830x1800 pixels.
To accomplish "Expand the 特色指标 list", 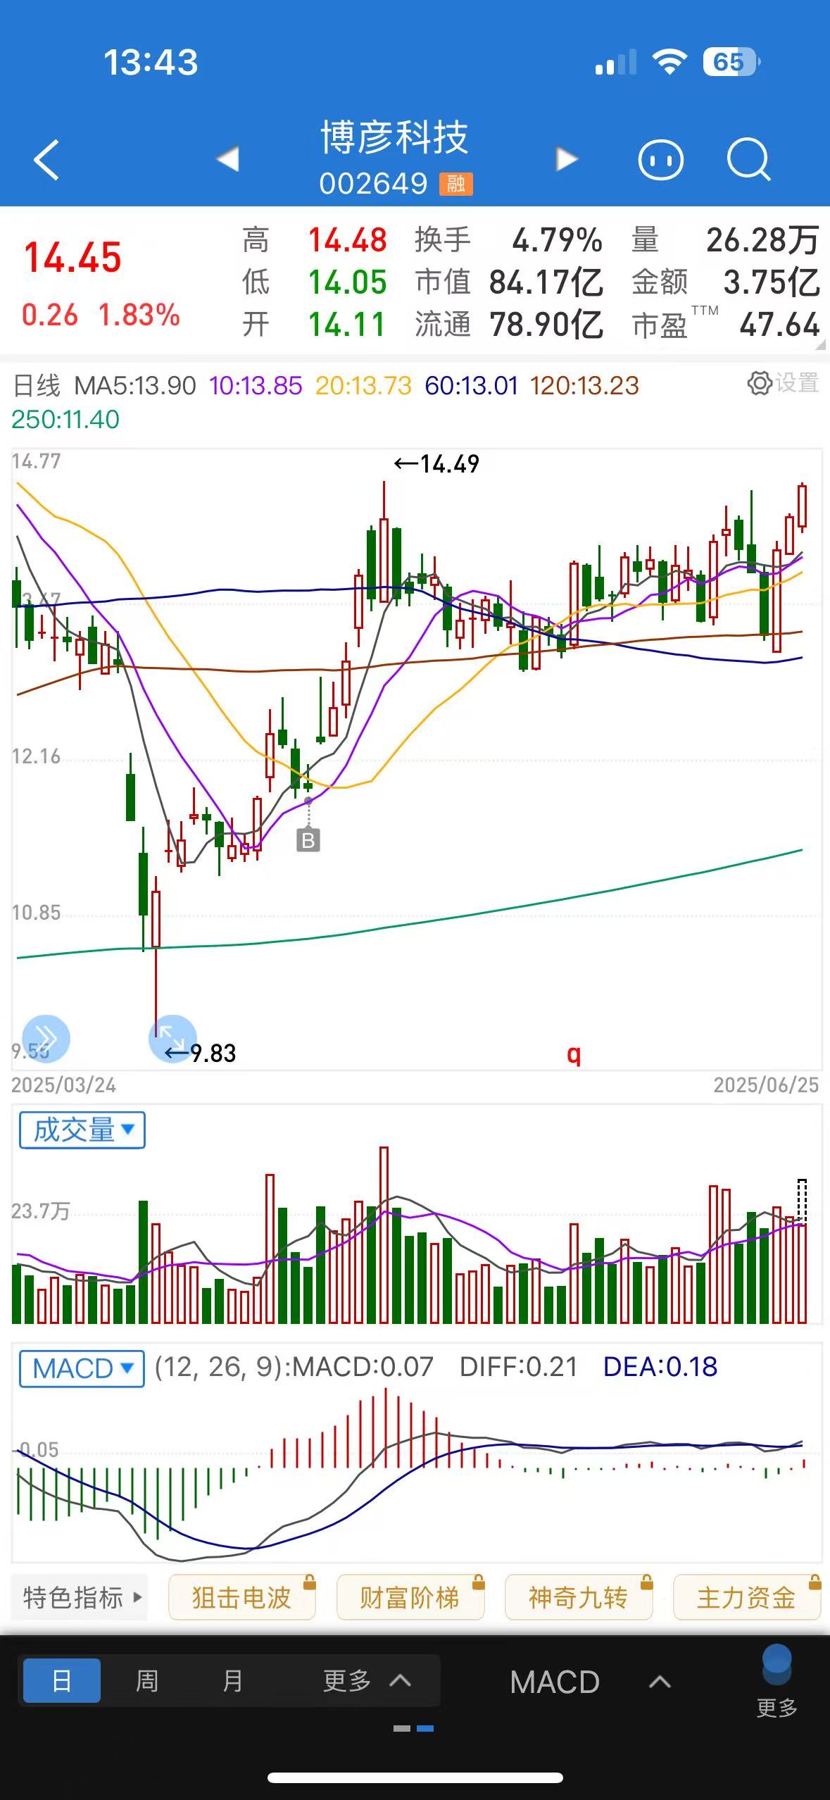I will click(x=81, y=1598).
